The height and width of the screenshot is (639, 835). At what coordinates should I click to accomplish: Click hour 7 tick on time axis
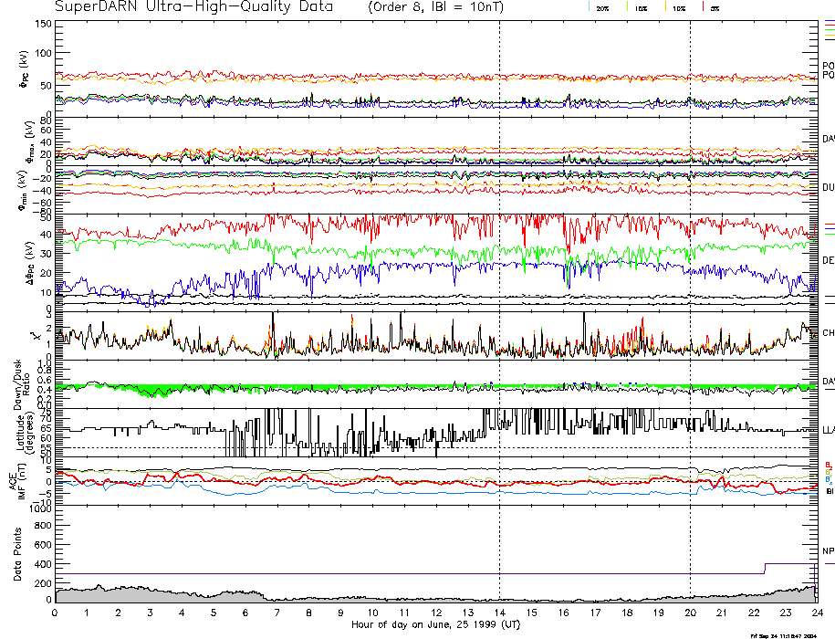coord(277,614)
